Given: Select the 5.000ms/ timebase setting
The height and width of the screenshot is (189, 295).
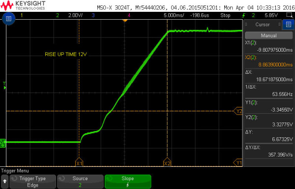Looking at the screenshot, I should 174,15.
